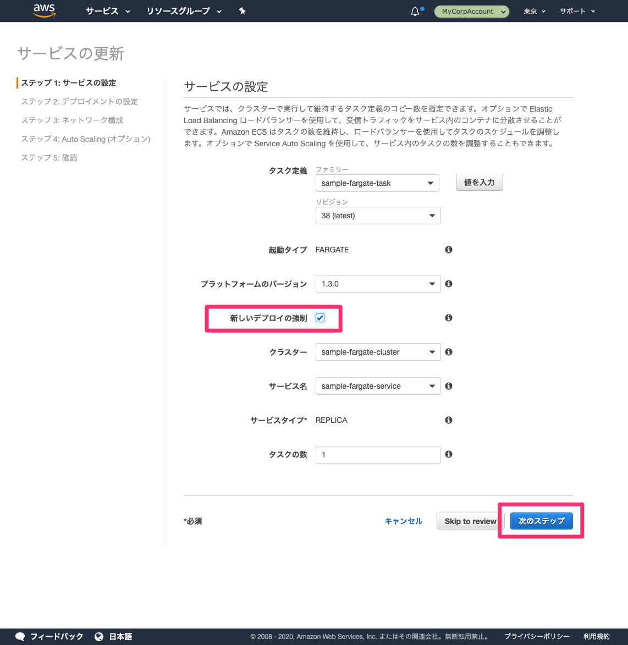Click the info icon next to 起動タイプ

(x=448, y=250)
